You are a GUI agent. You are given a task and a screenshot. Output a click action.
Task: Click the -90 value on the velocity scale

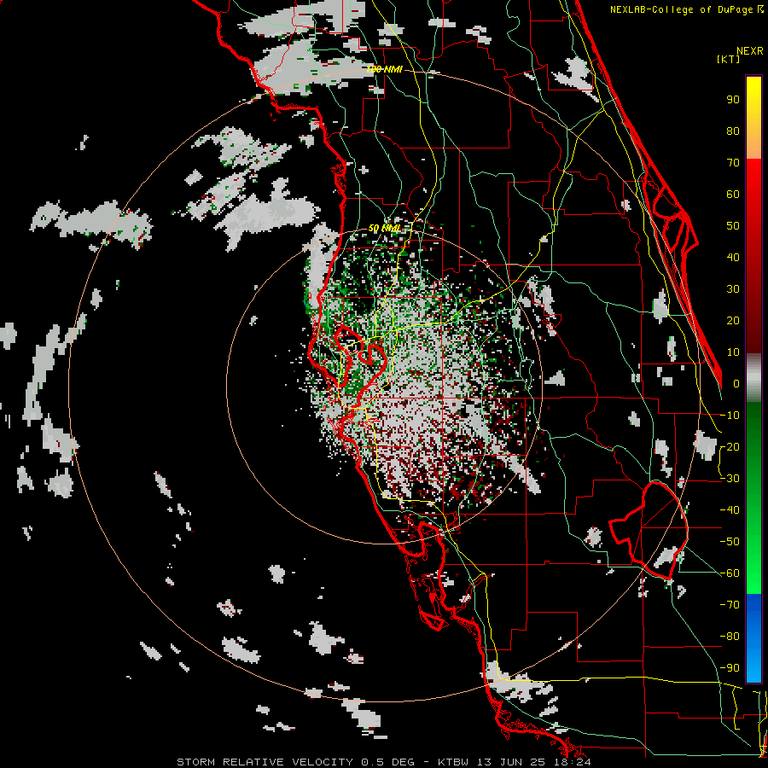(730, 668)
